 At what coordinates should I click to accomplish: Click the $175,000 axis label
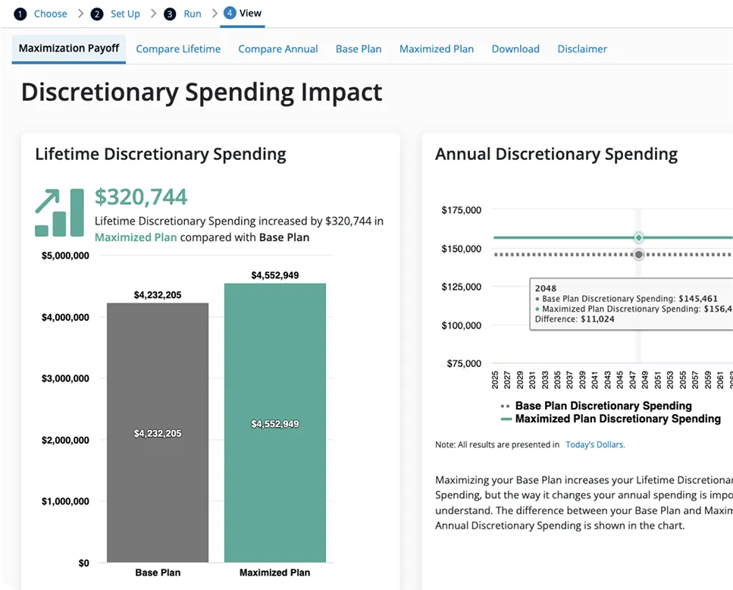[x=461, y=210]
